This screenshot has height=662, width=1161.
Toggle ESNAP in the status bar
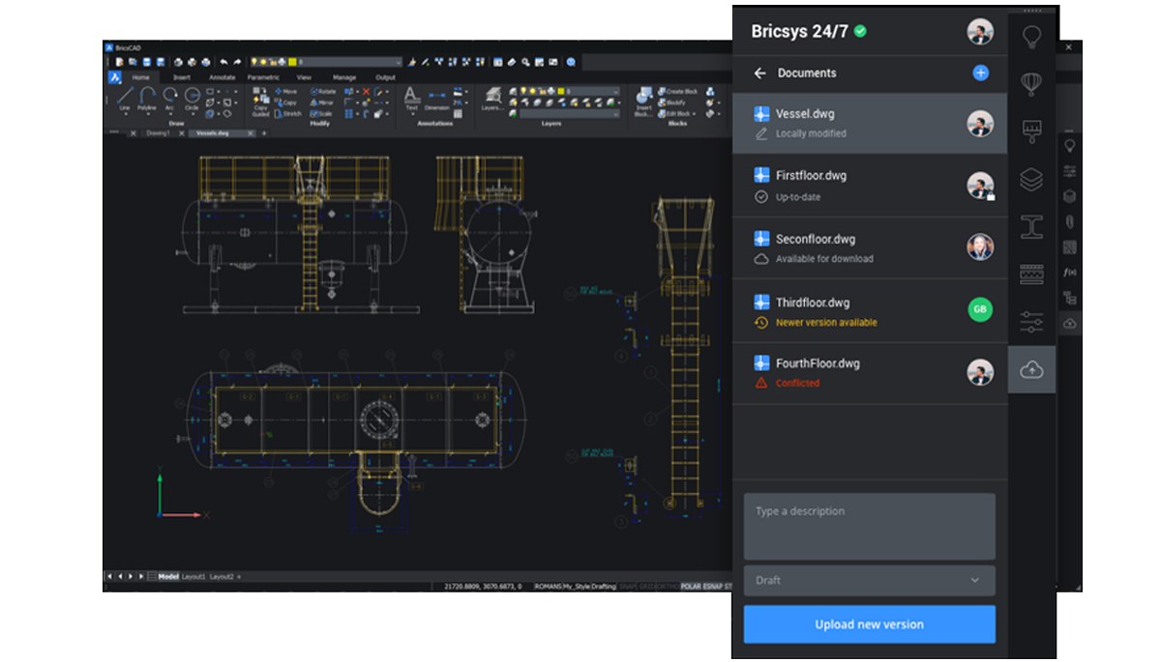point(712,586)
